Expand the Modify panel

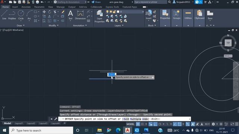pos(53,26)
